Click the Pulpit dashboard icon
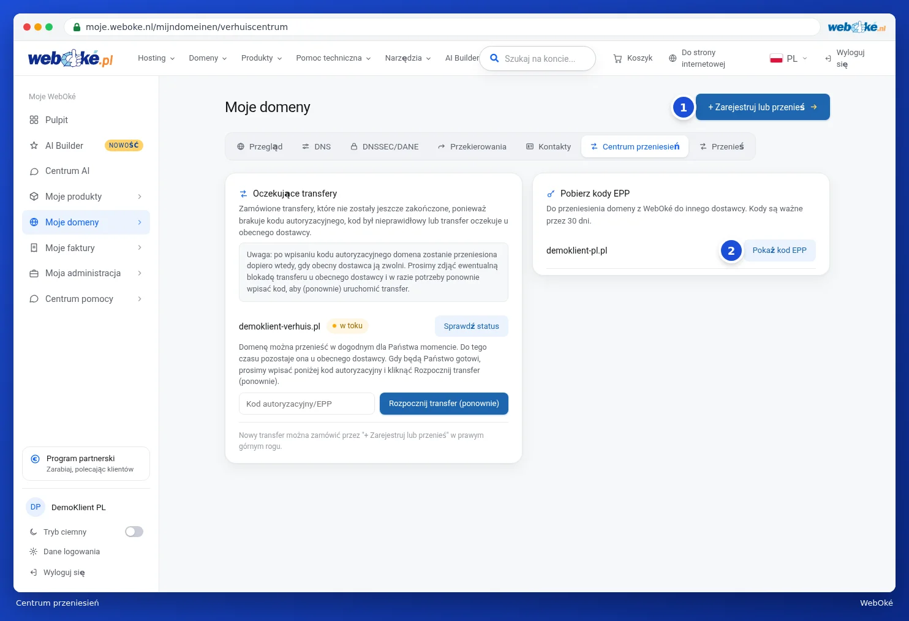 tap(34, 120)
